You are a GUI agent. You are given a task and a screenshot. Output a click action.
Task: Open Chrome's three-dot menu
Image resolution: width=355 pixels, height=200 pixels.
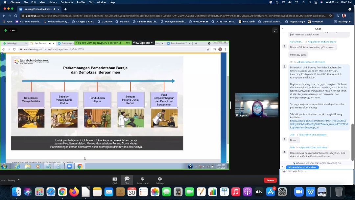tap(350, 16)
